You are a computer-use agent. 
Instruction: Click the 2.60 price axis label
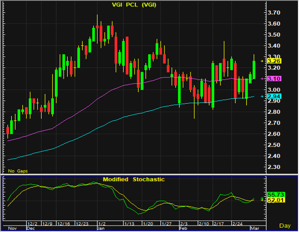(x=274, y=134)
